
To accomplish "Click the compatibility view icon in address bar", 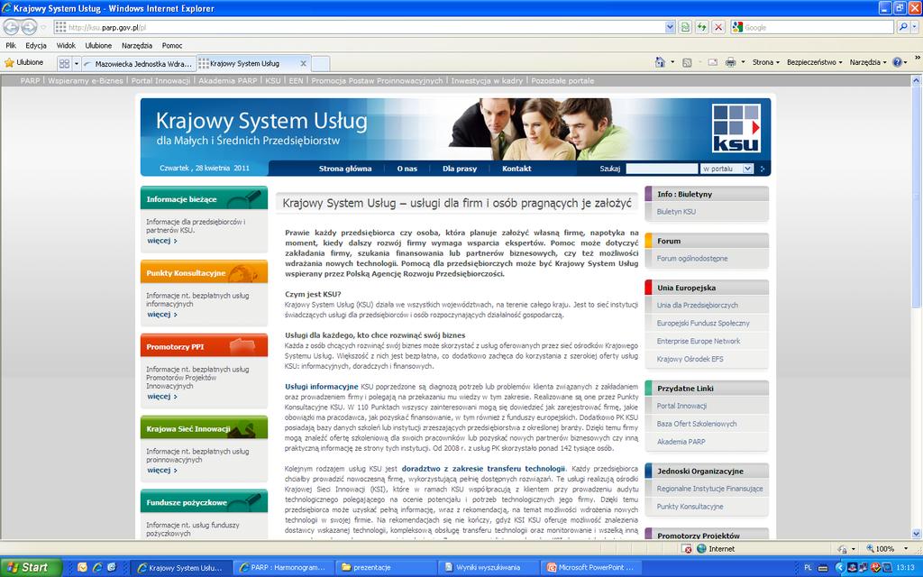I will point(685,27).
